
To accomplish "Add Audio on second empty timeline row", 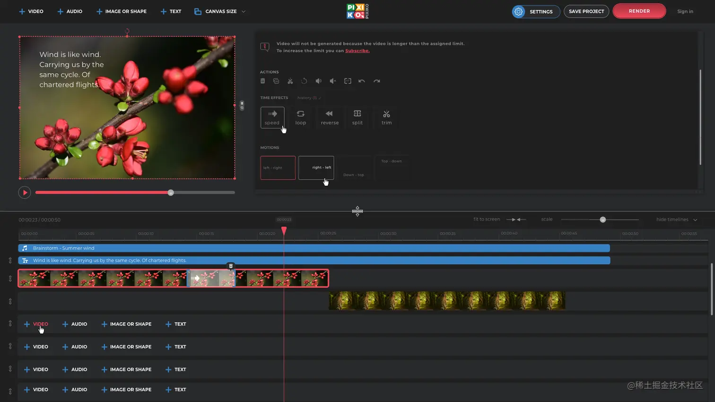I will pos(75,347).
